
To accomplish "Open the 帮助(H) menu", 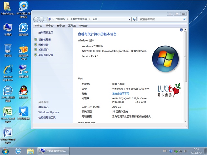I will (83, 26).
